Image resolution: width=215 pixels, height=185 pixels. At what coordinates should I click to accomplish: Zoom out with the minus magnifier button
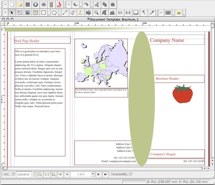coord(40,174)
